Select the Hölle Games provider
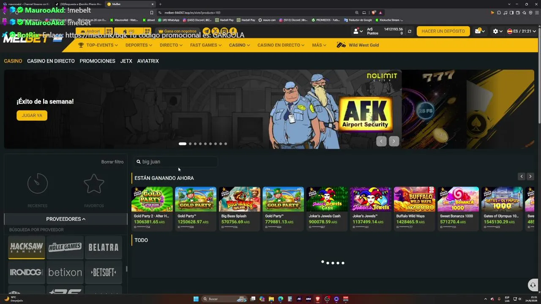This screenshot has width=541, height=304. click(65, 247)
